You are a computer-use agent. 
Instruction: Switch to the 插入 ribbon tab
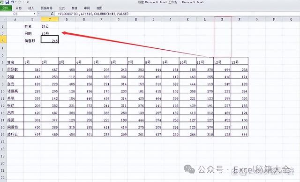[x=31, y=8]
